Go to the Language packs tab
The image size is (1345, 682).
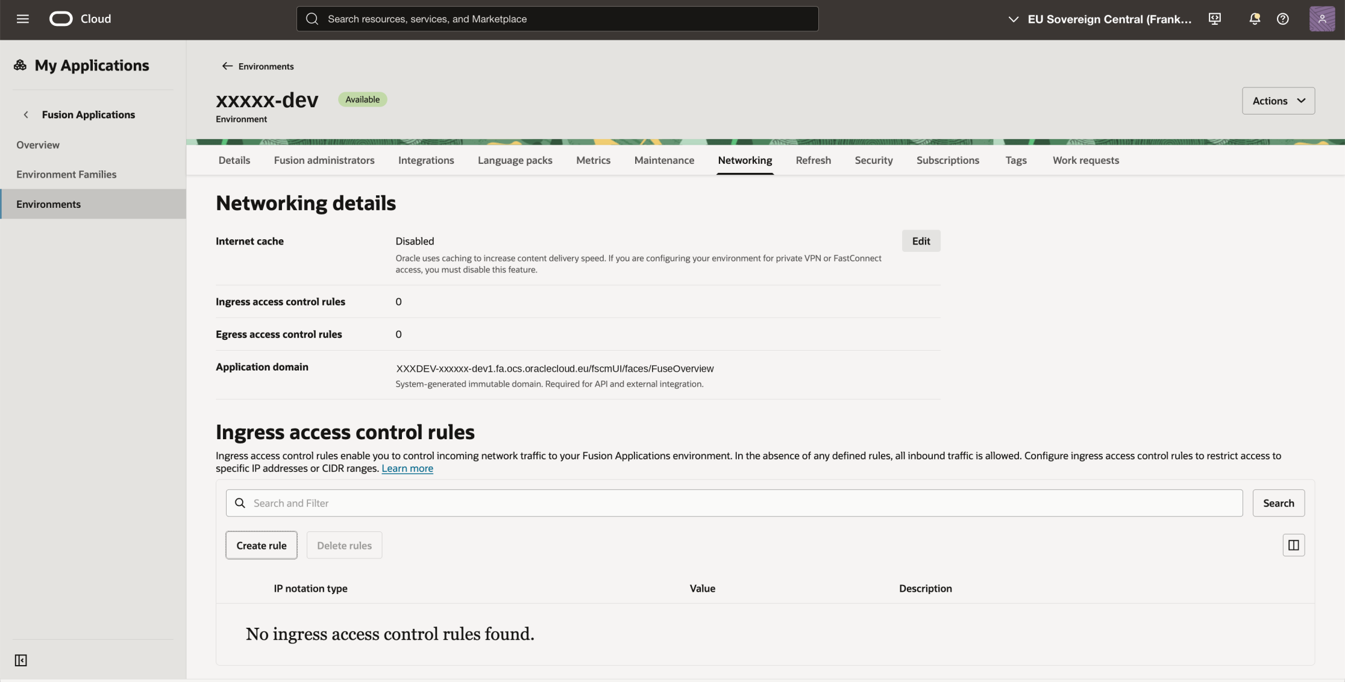click(515, 160)
